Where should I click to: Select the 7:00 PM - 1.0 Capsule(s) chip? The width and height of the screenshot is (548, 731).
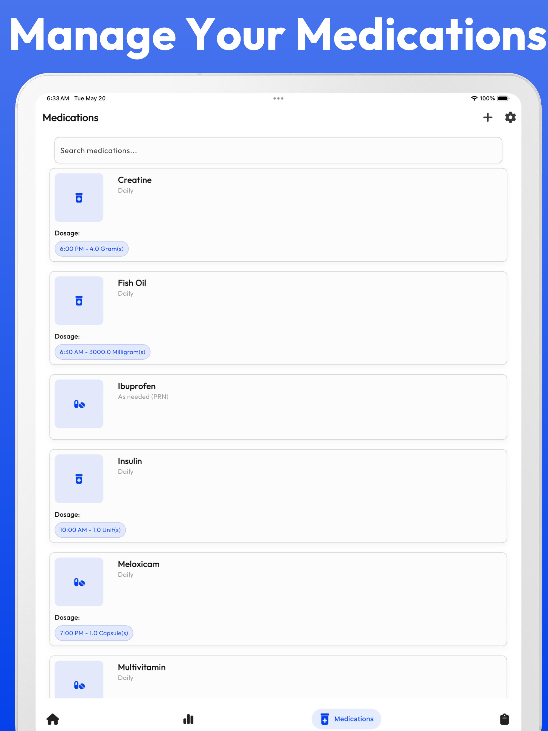tap(94, 633)
